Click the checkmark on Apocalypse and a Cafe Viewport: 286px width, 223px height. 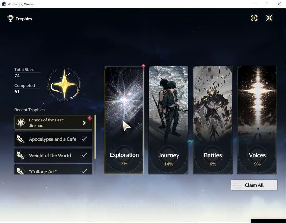pyautogui.click(x=84, y=139)
